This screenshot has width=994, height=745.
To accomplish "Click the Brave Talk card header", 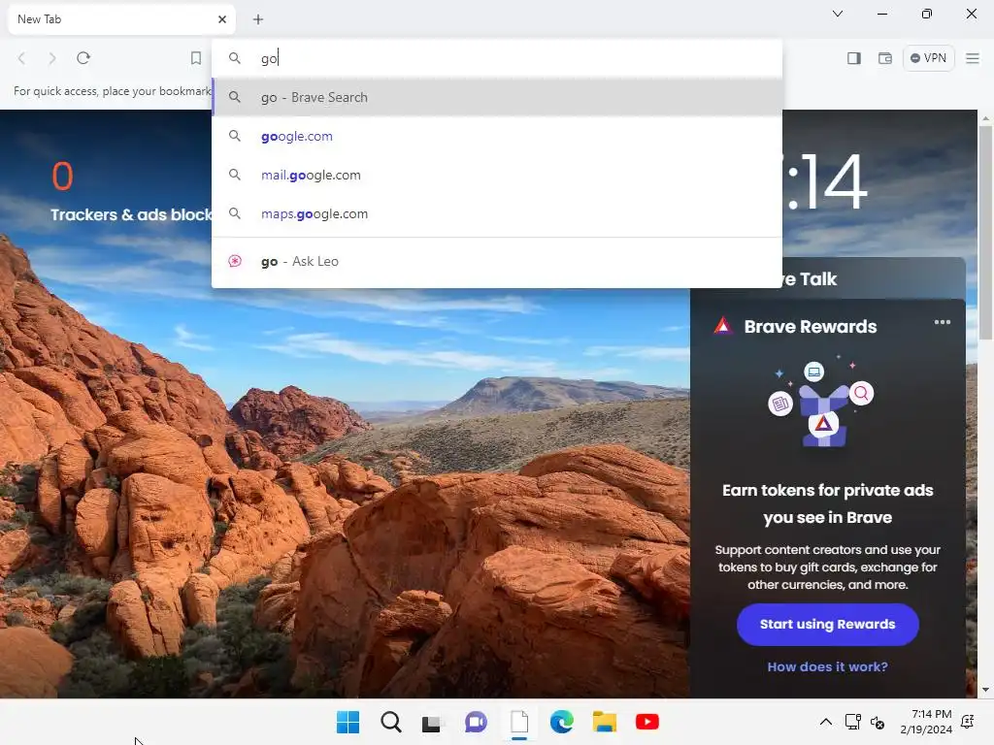I will coord(875,278).
